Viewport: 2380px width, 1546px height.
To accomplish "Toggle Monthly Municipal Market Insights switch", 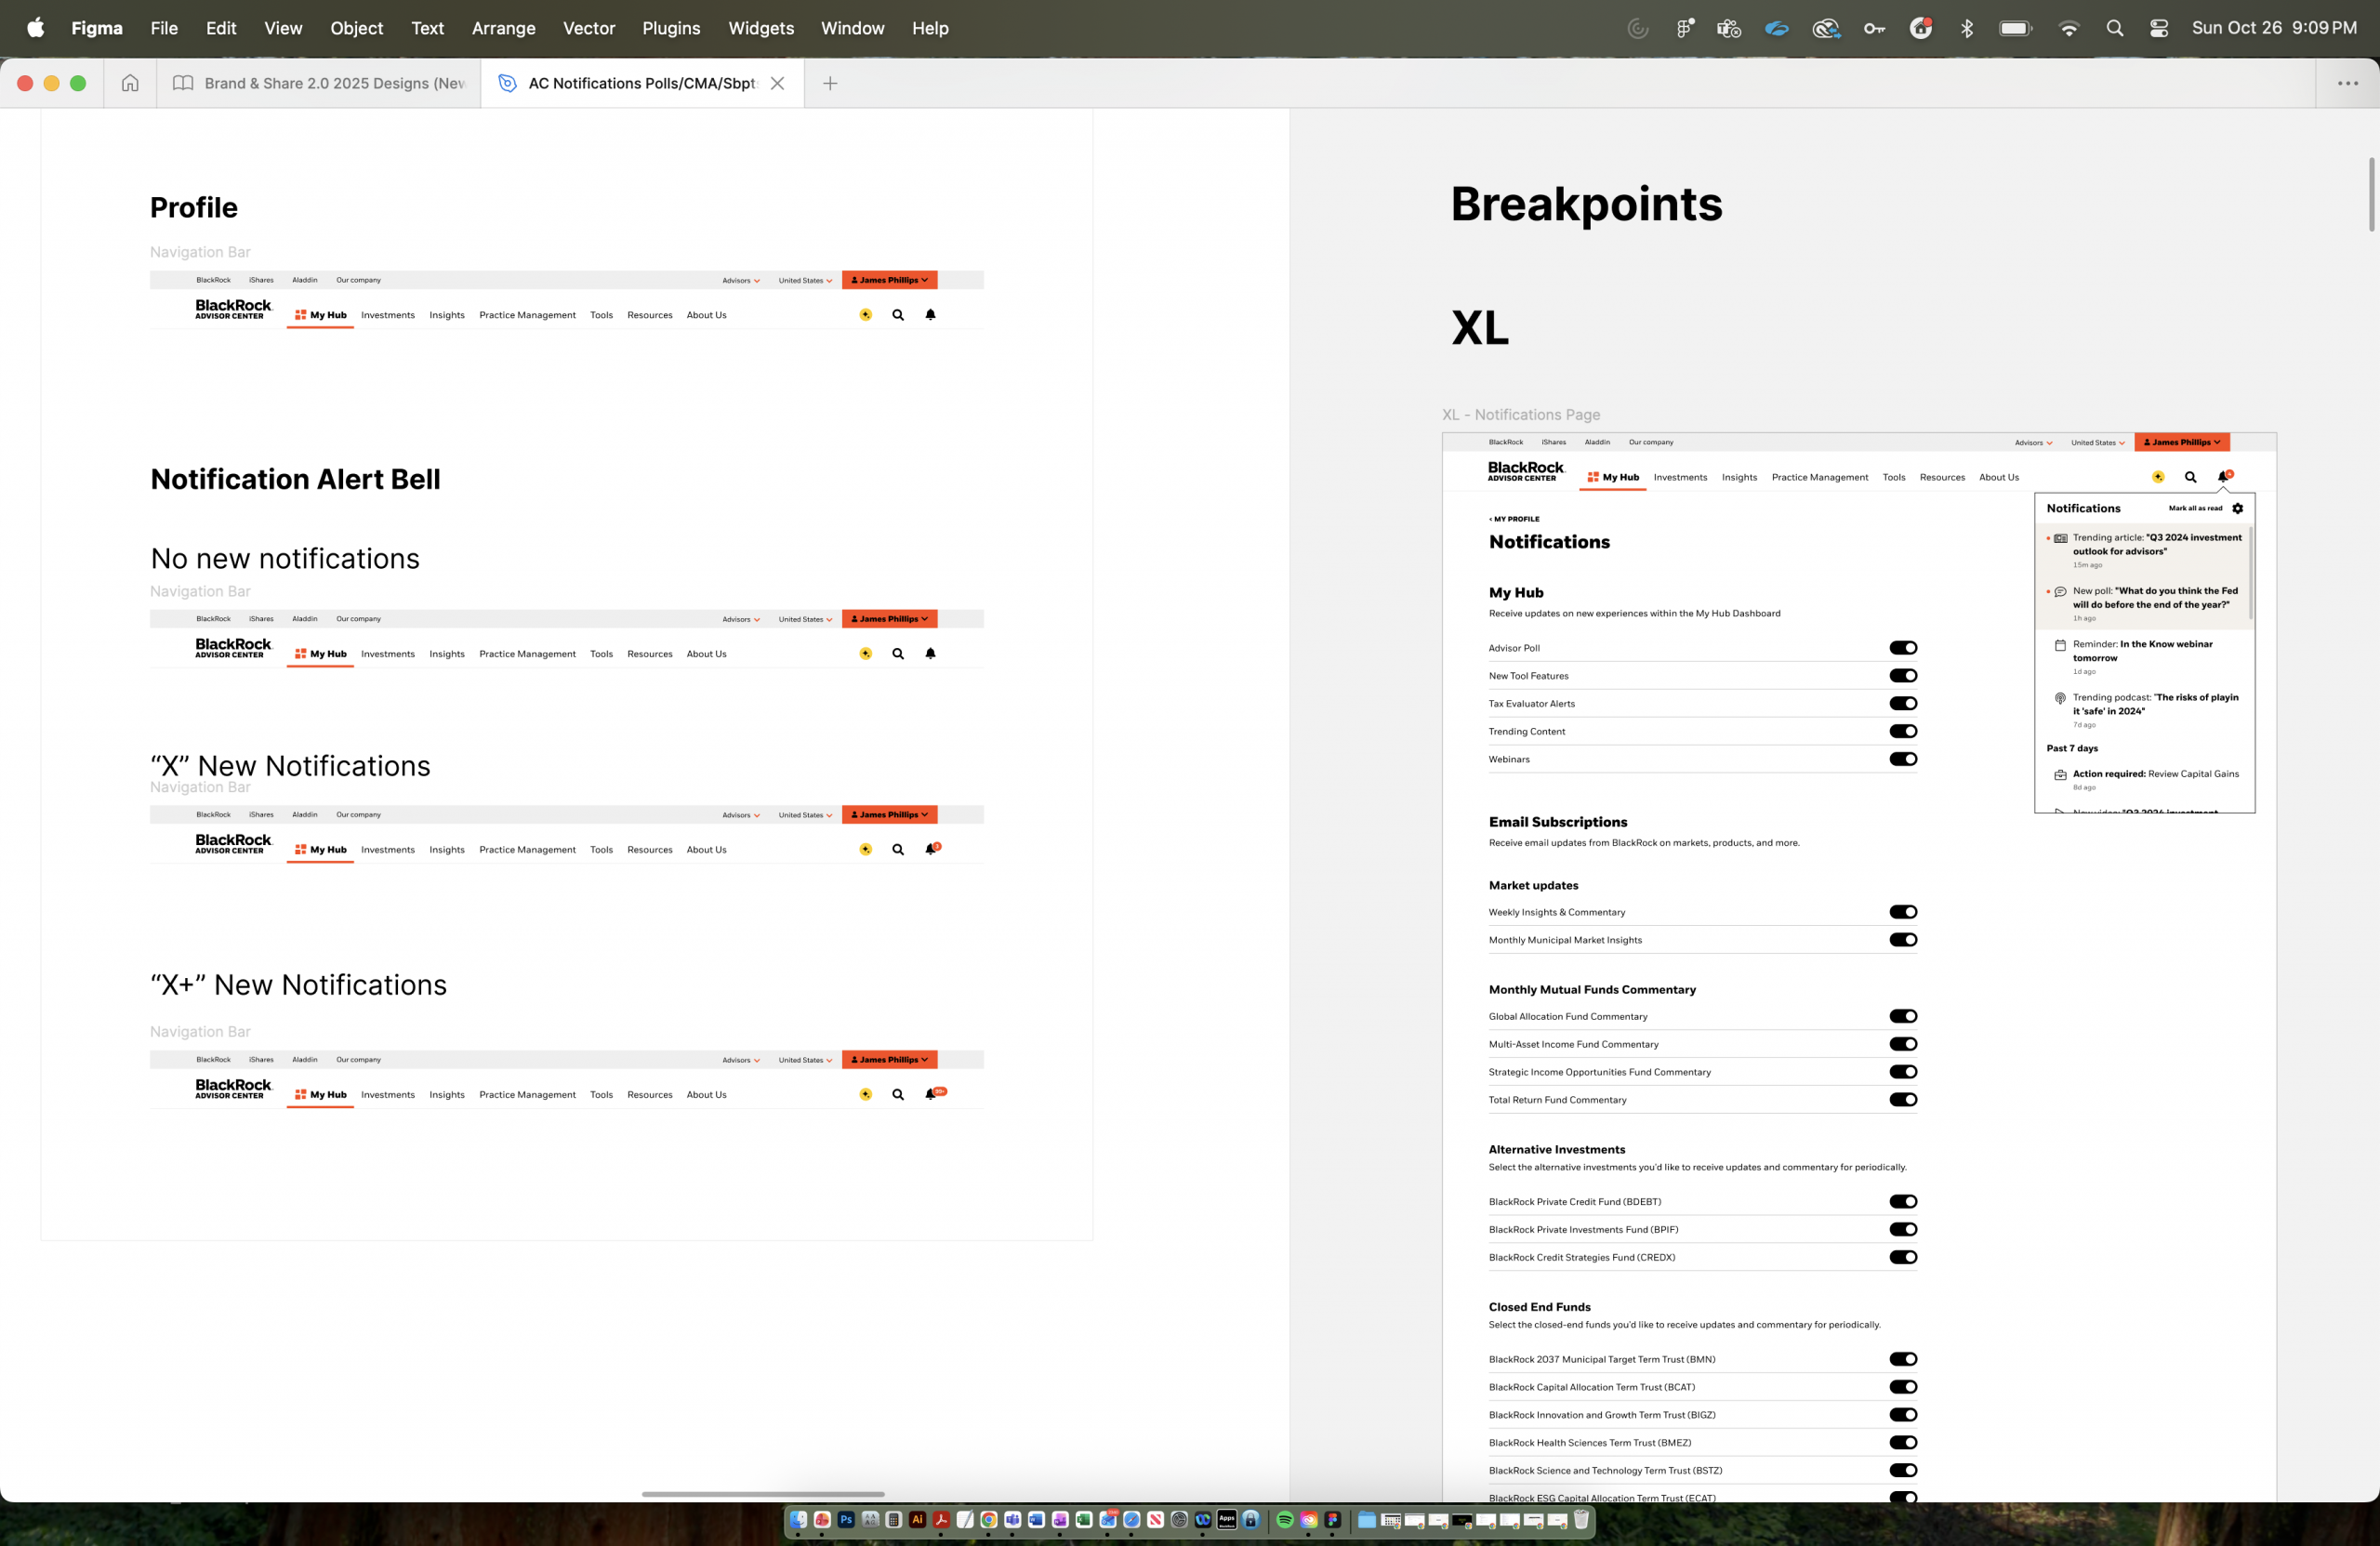I will click(1903, 940).
